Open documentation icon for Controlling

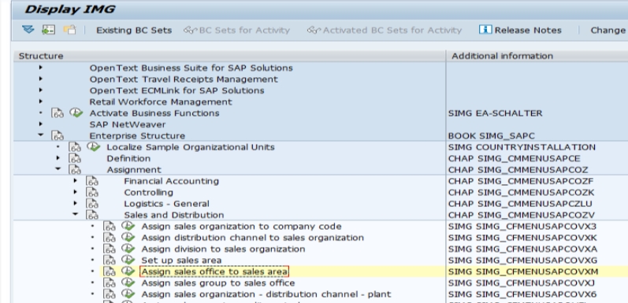click(92, 193)
